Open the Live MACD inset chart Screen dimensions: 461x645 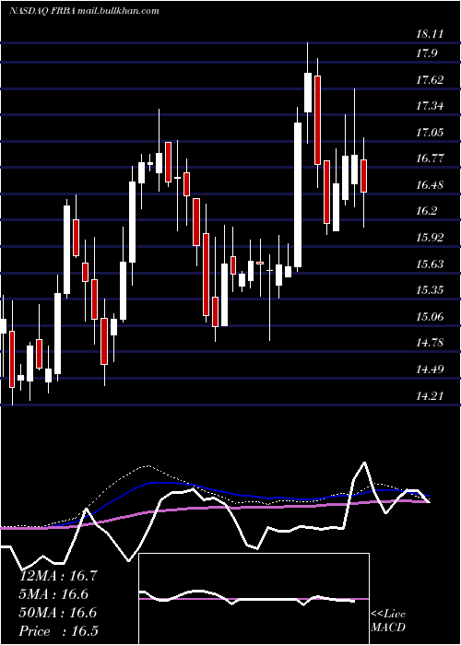pos(254,599)
